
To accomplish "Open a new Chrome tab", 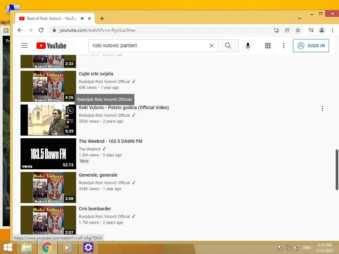I will point(102,19).
